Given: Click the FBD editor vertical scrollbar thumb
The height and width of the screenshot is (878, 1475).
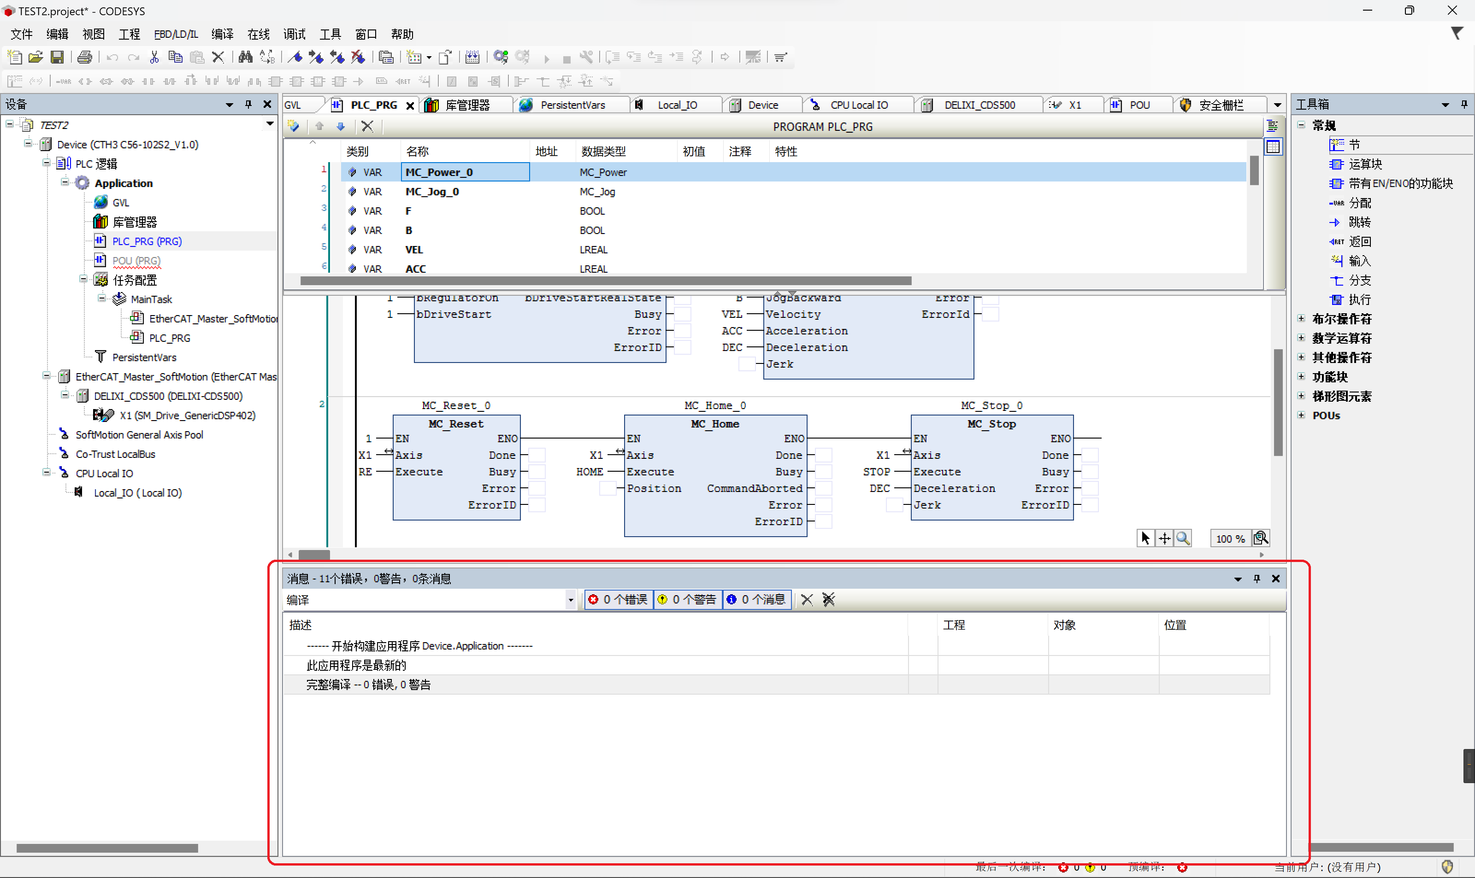Looking at the screenshot, I should point(1278,402).
